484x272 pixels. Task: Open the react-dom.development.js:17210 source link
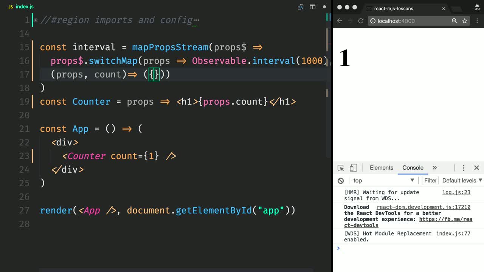pos(423,207)
